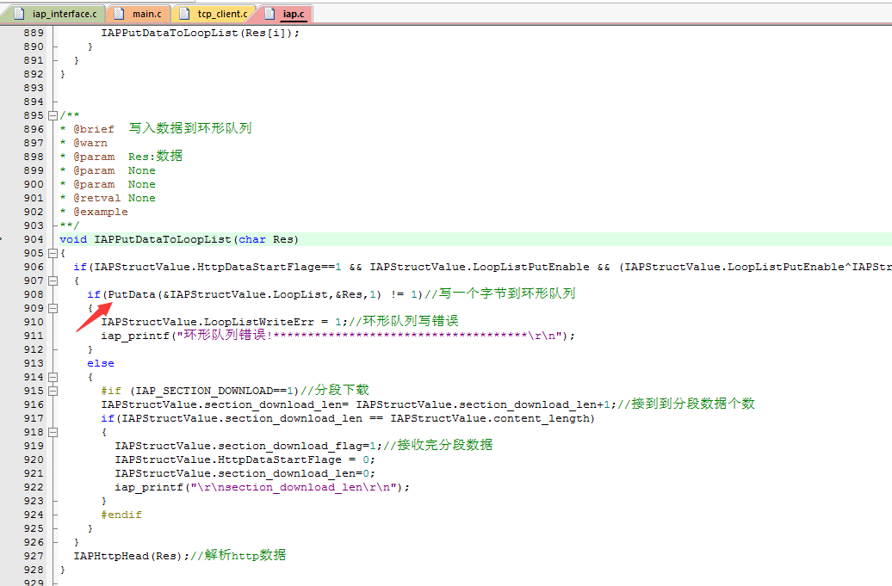The width and height of the screenshot is (892, 586).
Task: Click the '@brief' tag on line 896
Action: 94,129
